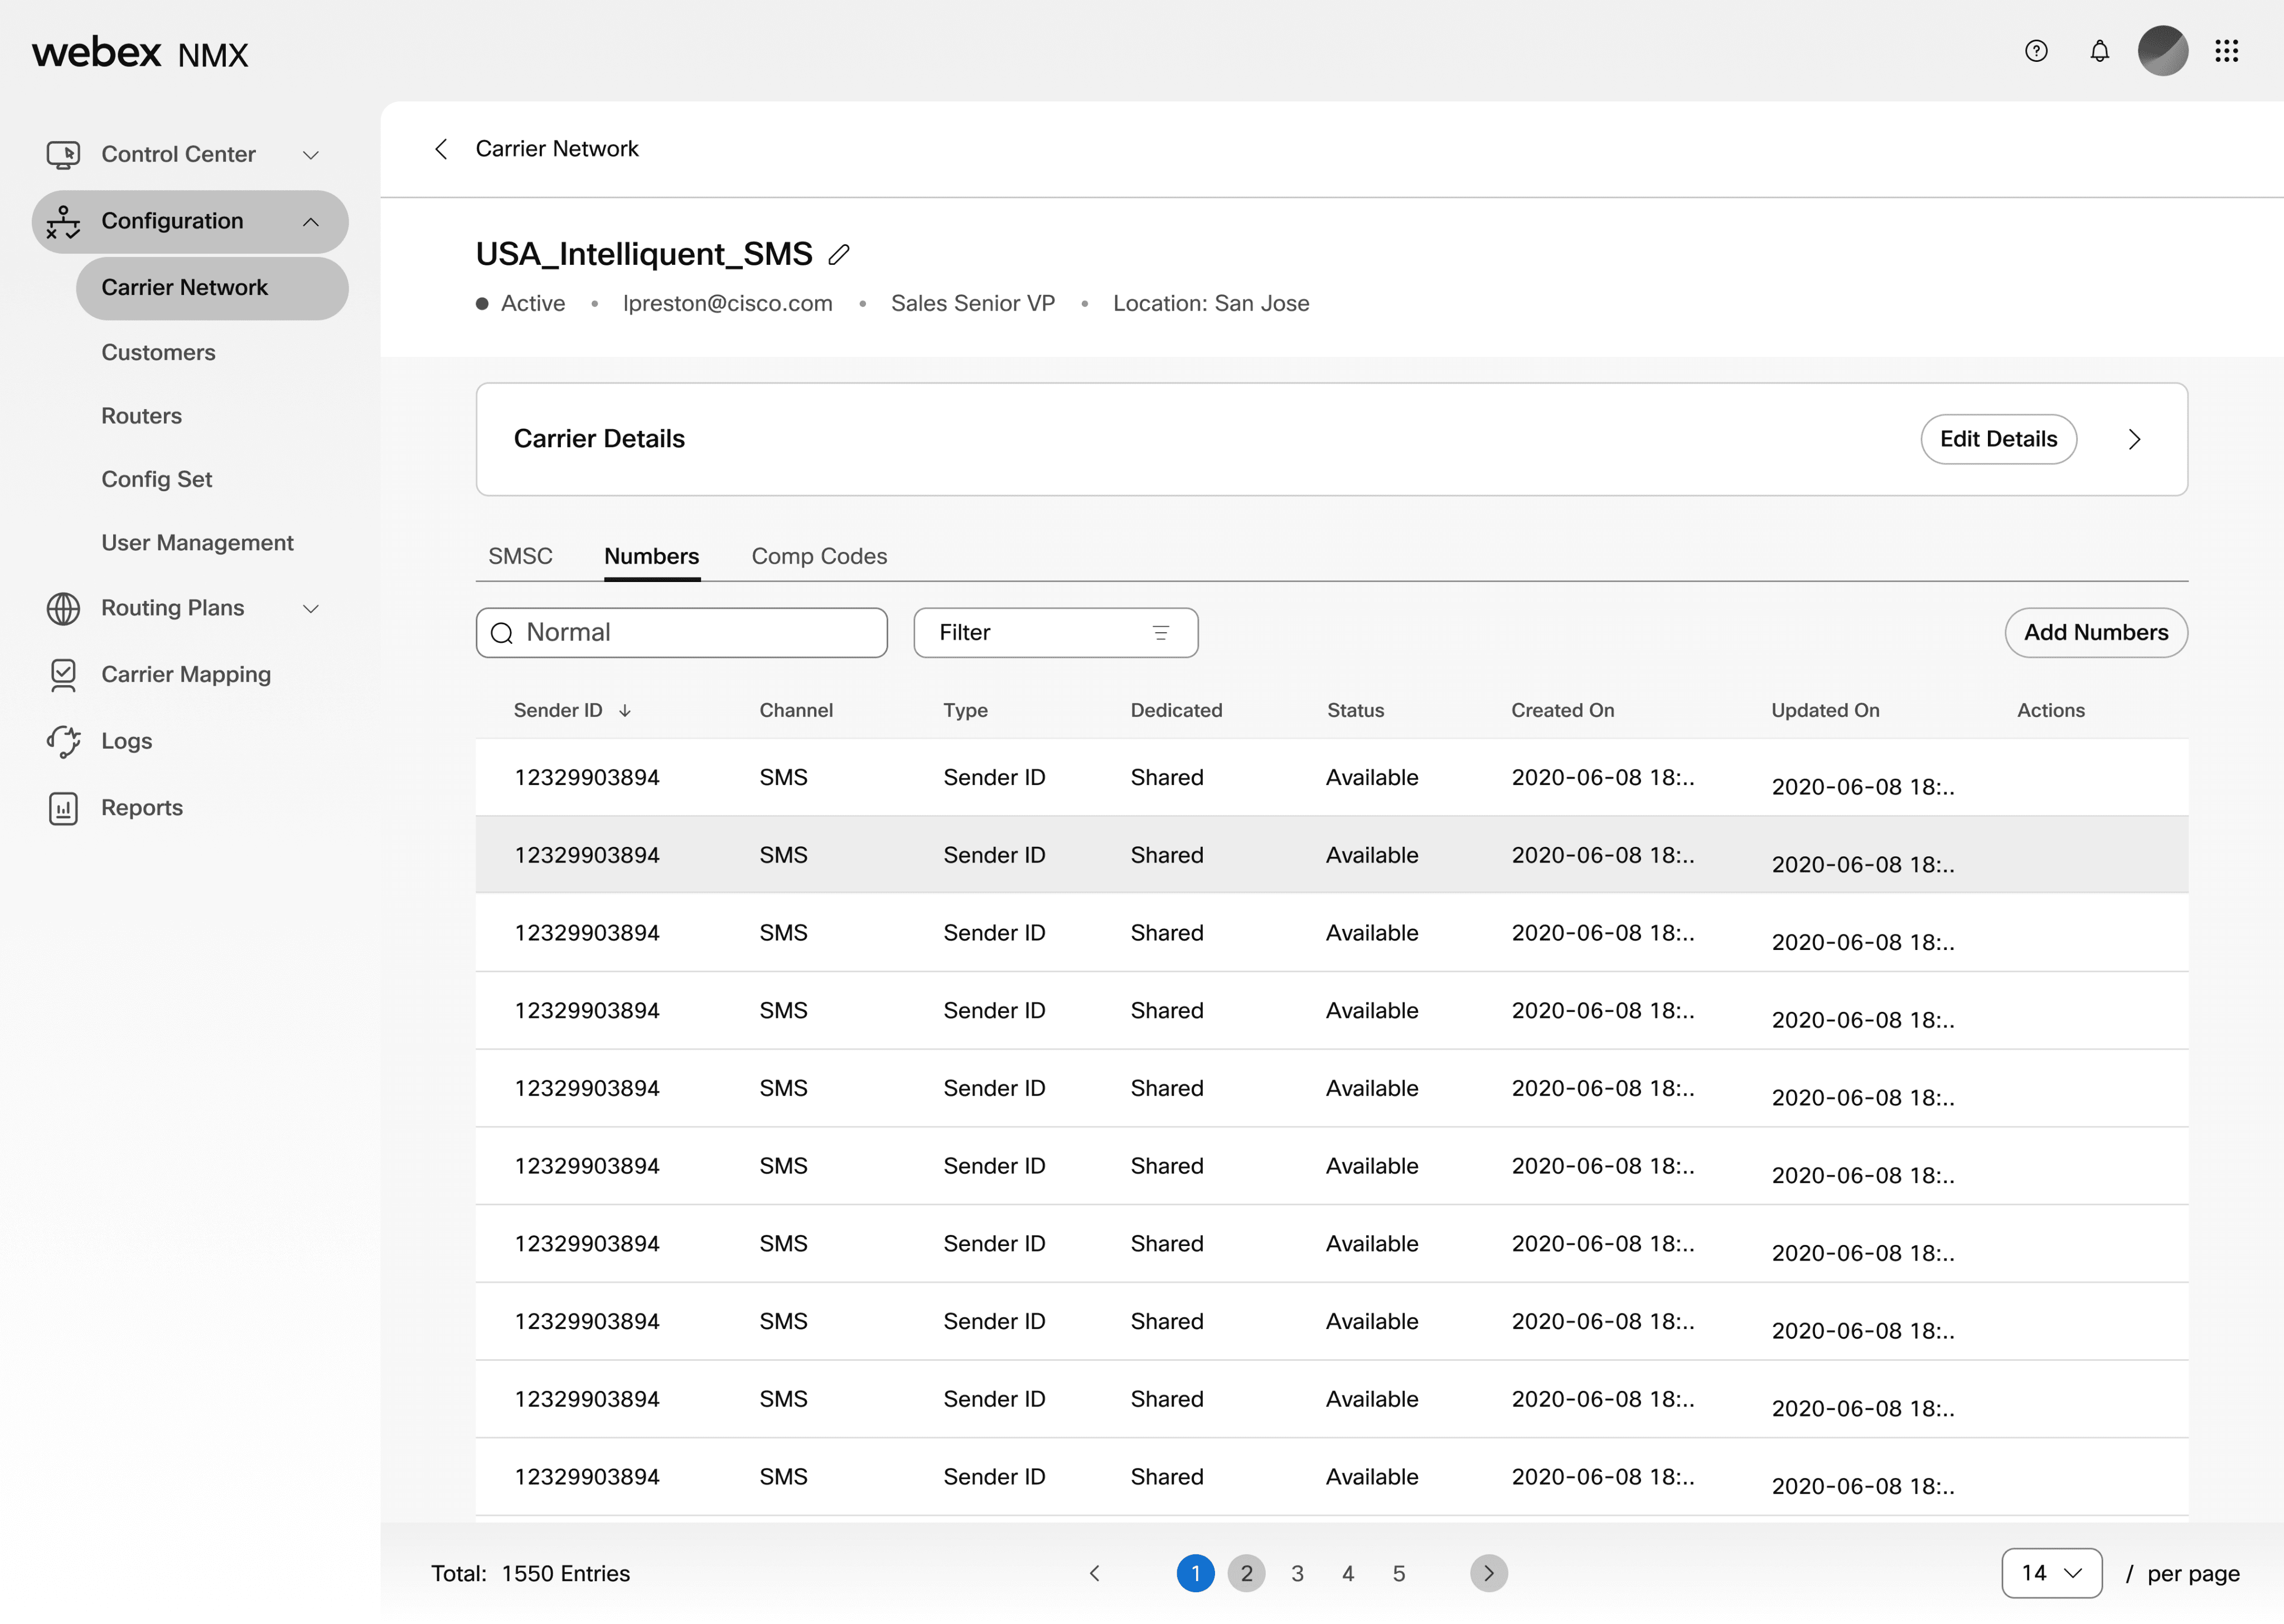Click the lpreston@cisco.com email text

pos(727,304)
